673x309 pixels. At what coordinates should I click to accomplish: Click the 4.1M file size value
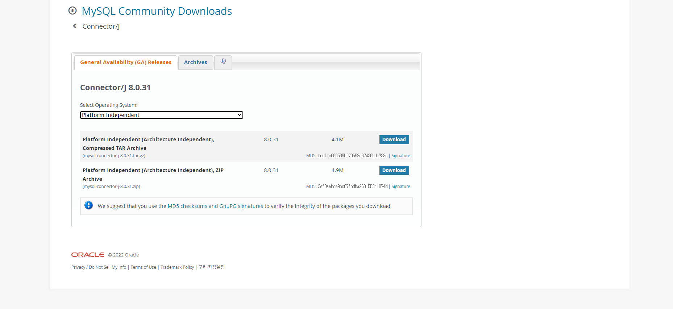click(x=337, y=139)
